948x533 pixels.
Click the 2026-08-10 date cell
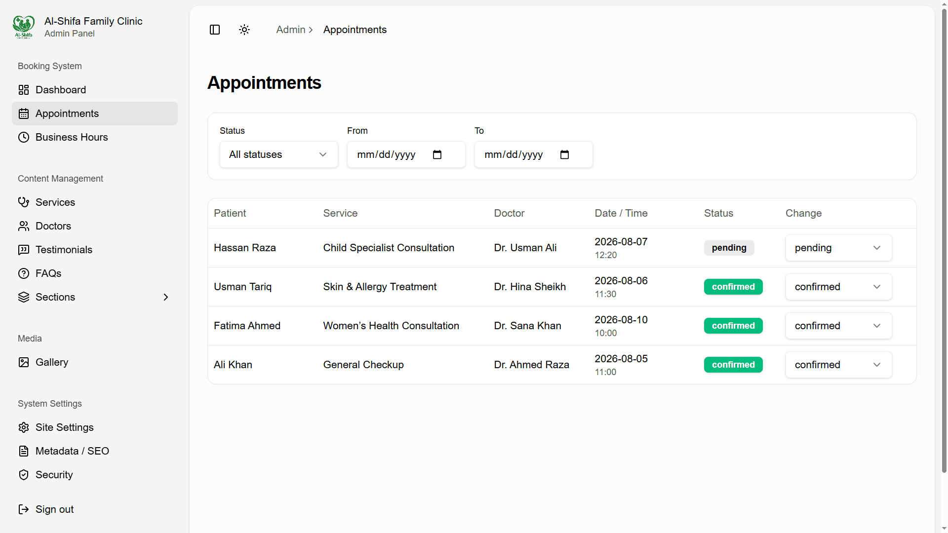[x=621, y=320]
